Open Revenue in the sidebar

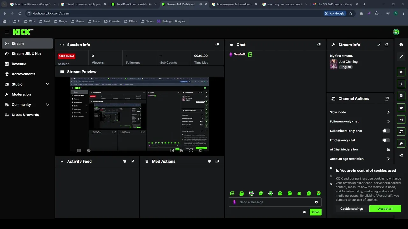27,64
